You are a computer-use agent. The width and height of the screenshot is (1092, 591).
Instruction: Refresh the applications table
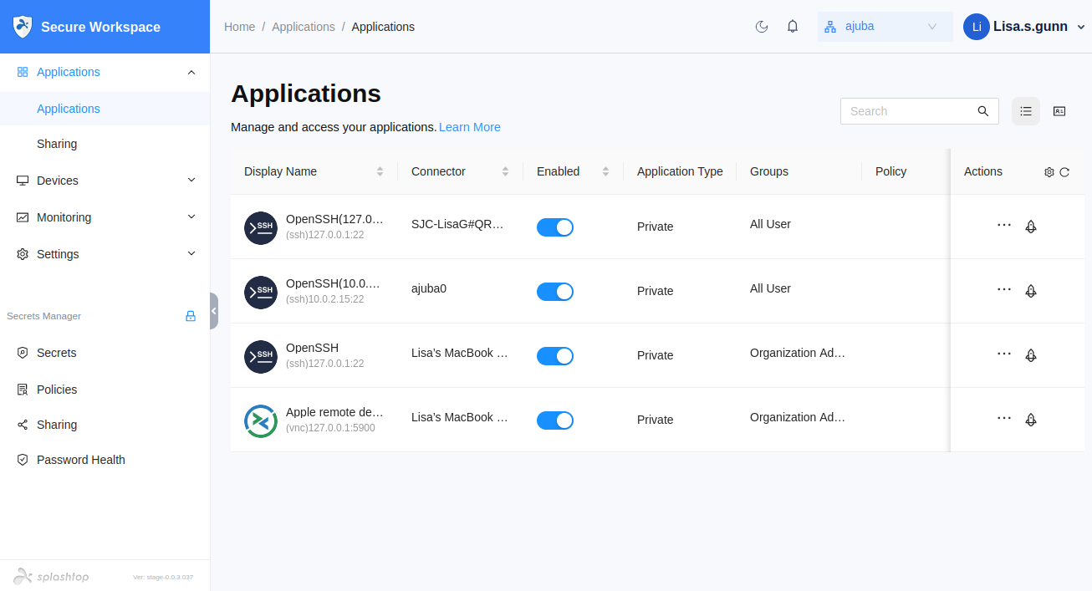[x=1064, y=172]
